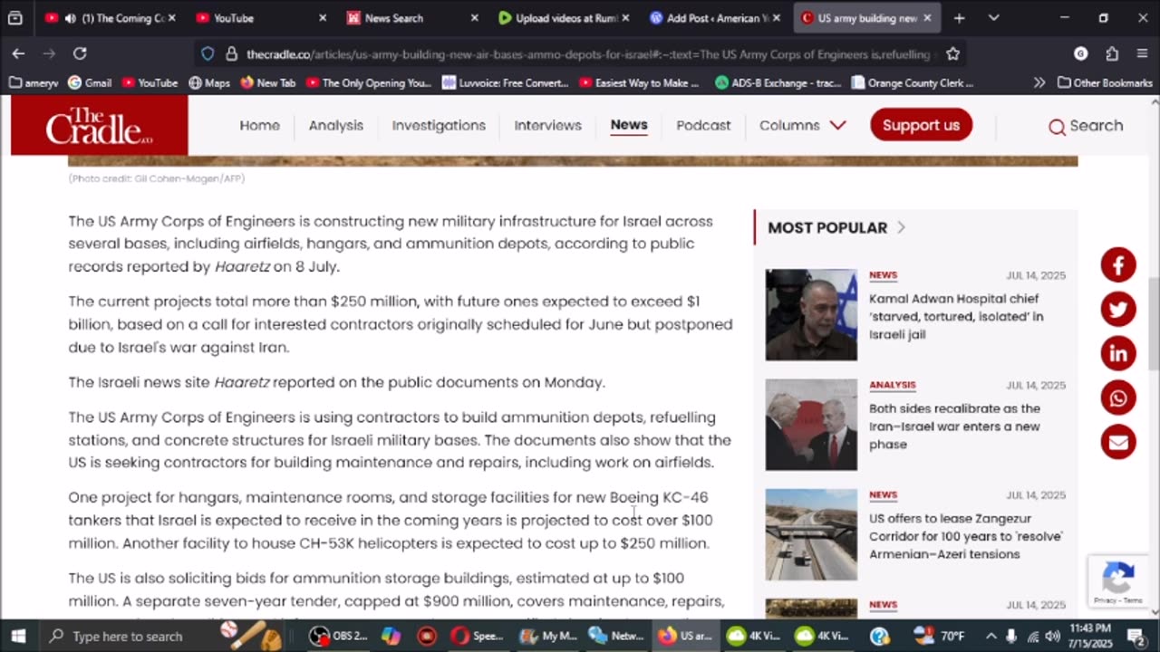List all open tabs with the chevron
Image resolution: width=1160 pixels, height=652 pixels.
[x=994, y=17]
